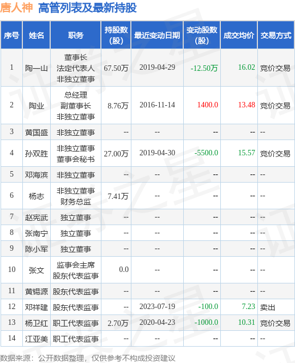Select the 持股数(股) column header
Image resolution: width=295 pixels, height=363 pixels.
click(x=116, y=35)
